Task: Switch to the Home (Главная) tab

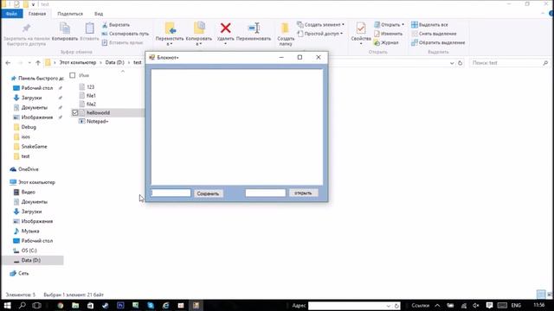Action: pyautogui.click(x=37, y=14)
